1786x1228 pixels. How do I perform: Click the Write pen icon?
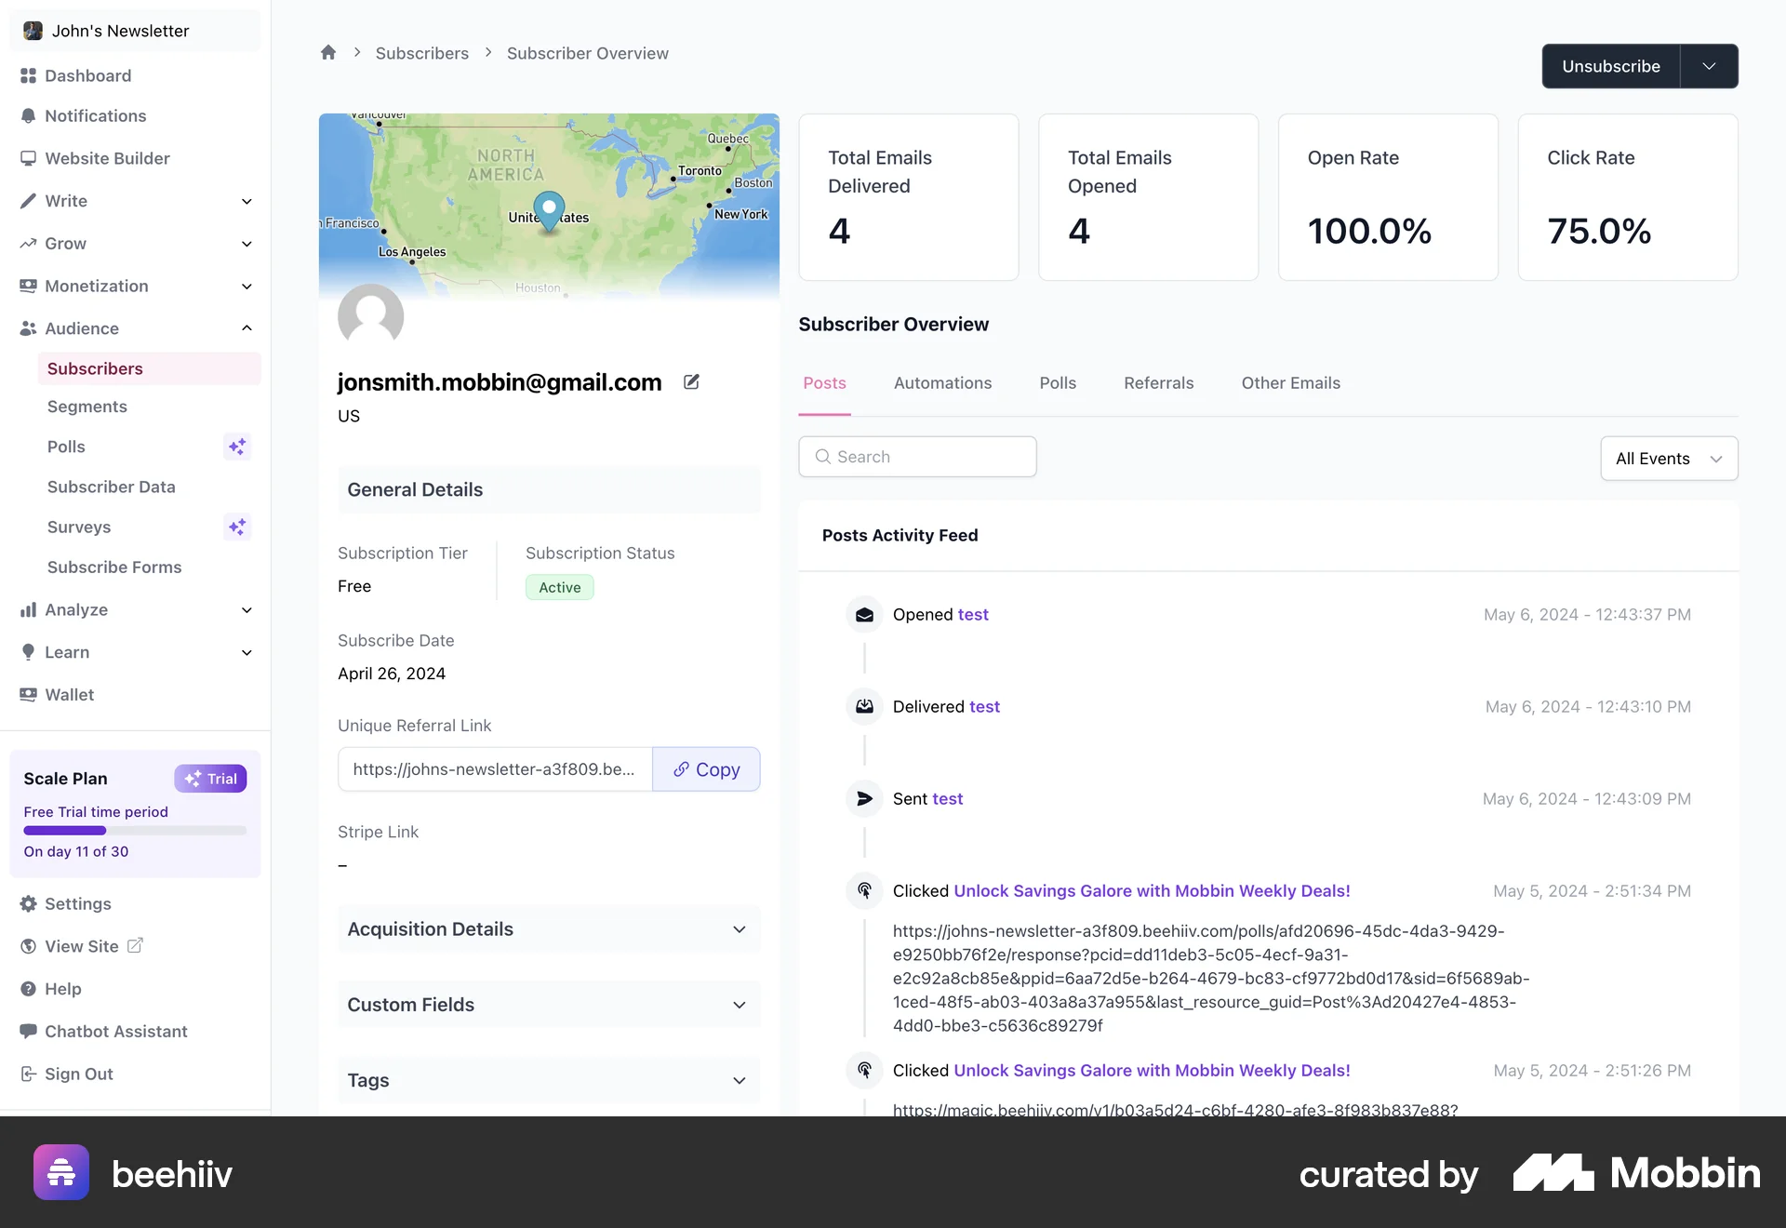coord(29,201)
